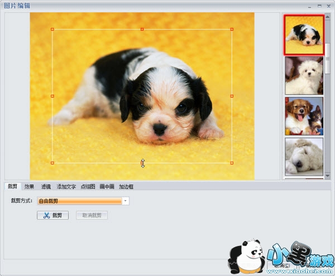Click the 取消(C) cancel button

pos(282,266)
